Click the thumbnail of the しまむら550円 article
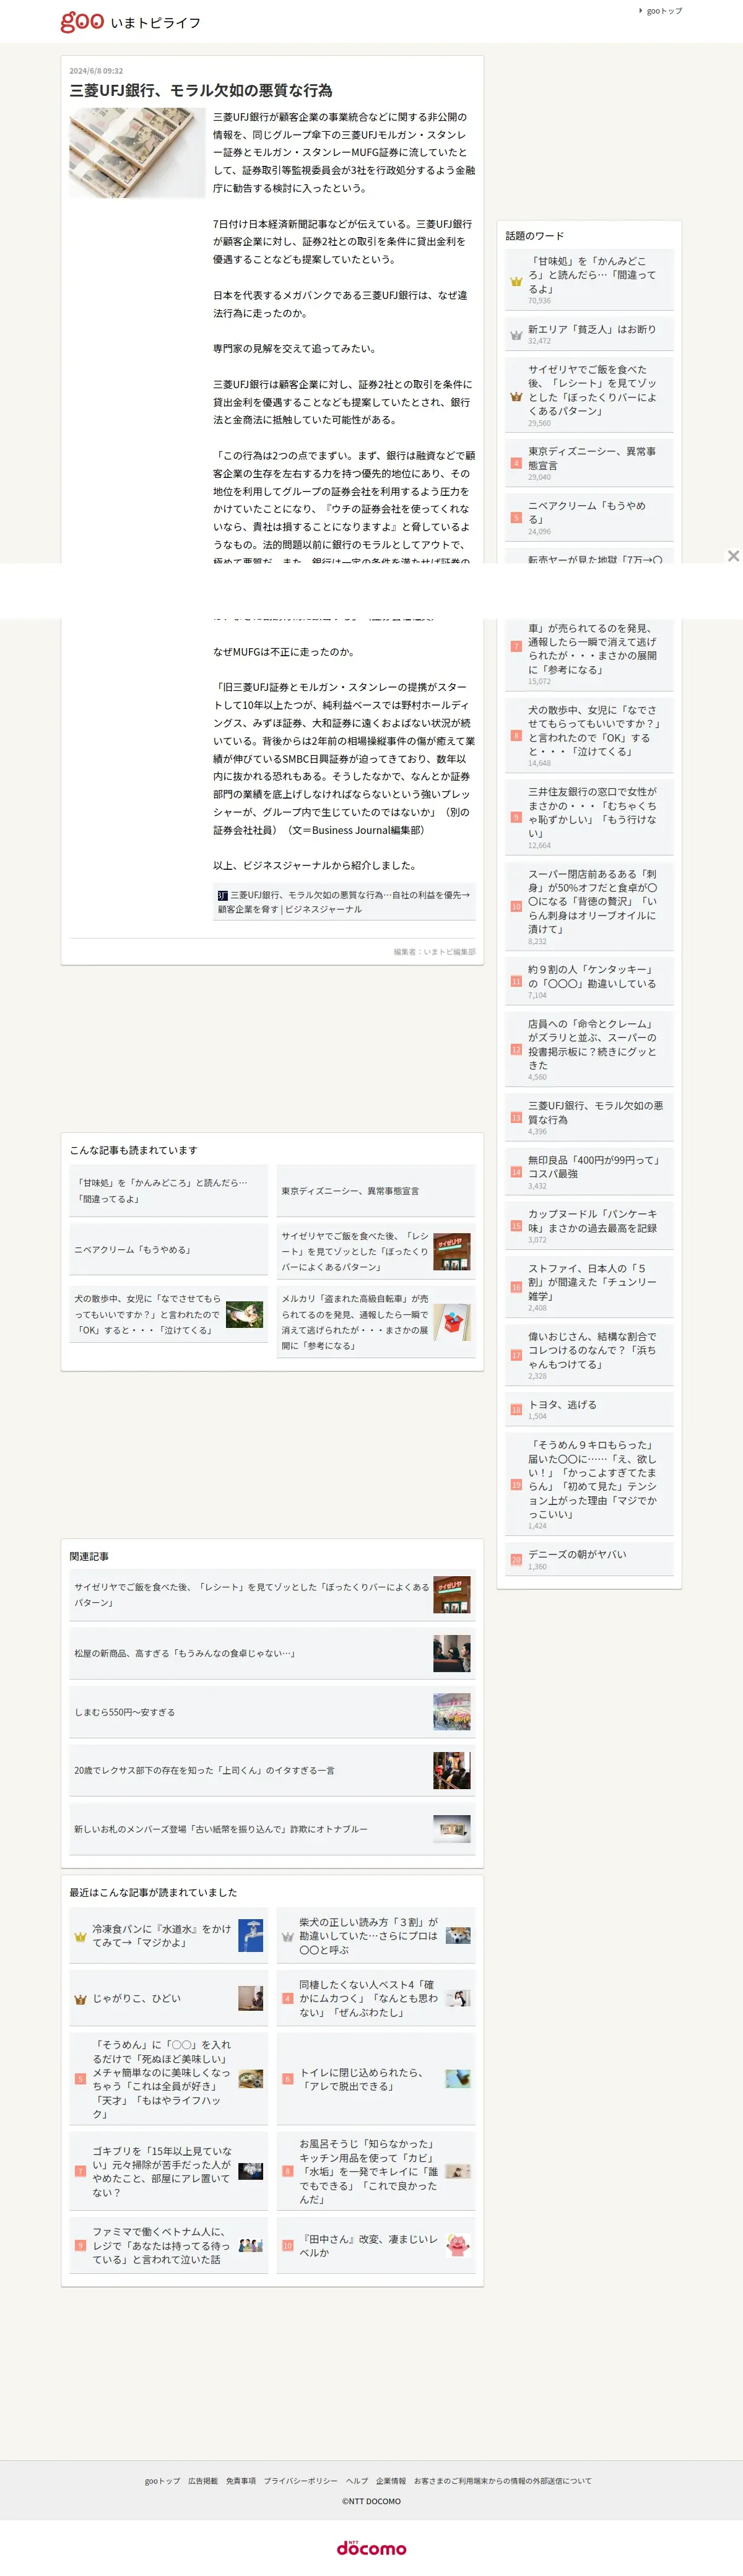The width and height of the screenshot is (743, 2576). 452,1711
